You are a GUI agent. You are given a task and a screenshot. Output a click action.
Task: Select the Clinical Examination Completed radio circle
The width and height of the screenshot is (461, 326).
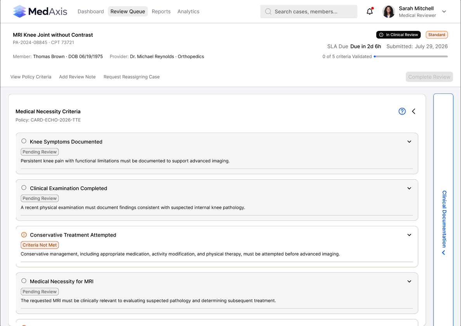pyautogui.click(x=24, y=188)
